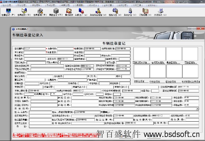Focus the 固定电话 input field

click(x=120, y=56)
